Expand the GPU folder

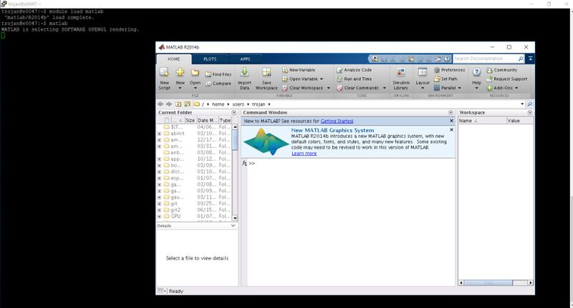point(159,217)
